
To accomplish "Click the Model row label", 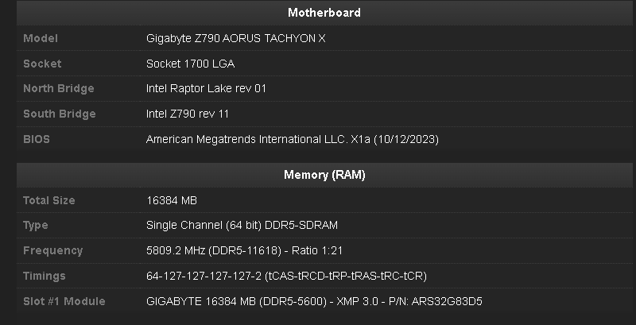I will (41, 38).
